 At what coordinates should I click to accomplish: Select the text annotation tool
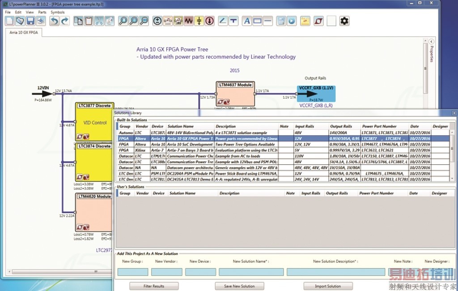[x=246, y=21]
